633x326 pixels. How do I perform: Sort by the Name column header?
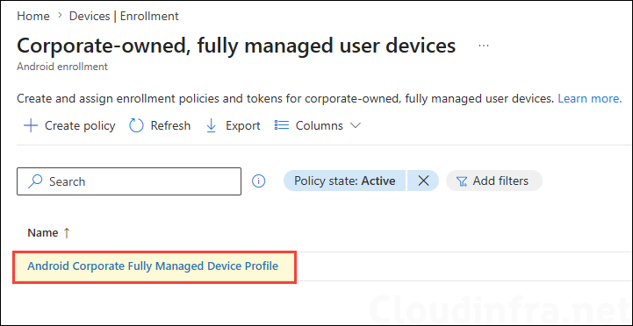coord(43,233)
